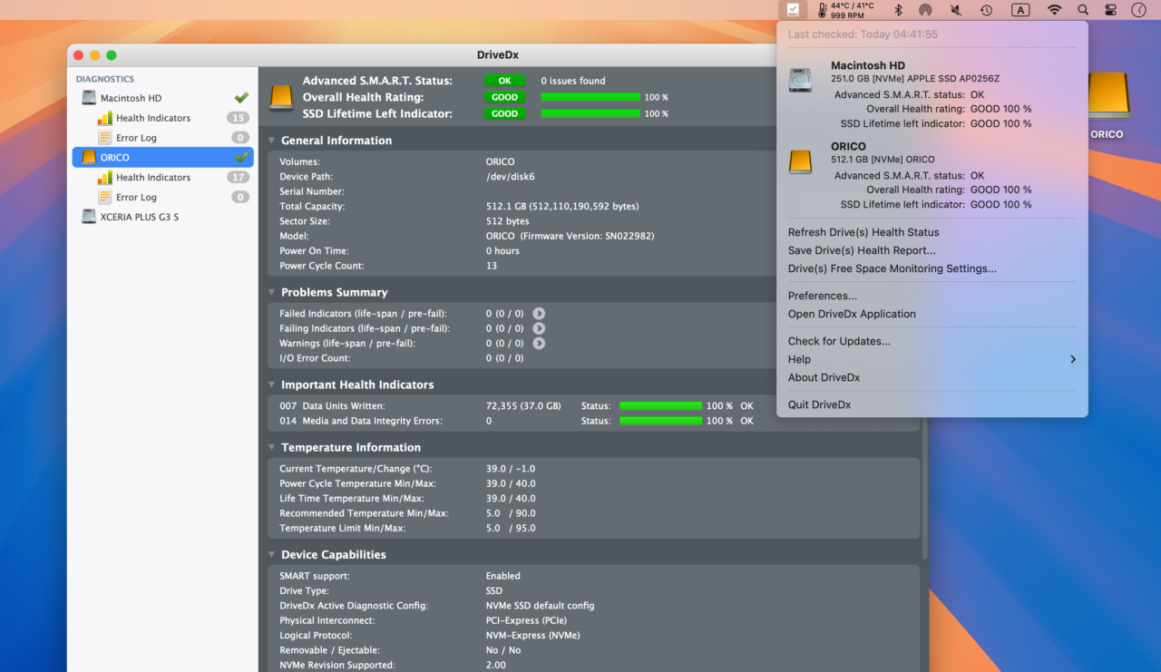Click the OK badge for Advanced S.M.A.R.T. Status
Screen dimensions: 1161x672
tap(504, 81)
